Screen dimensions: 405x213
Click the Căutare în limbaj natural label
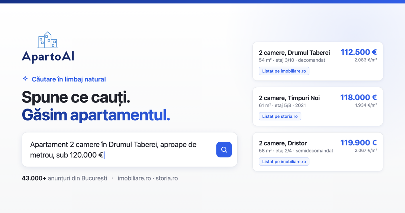(69, 79)
